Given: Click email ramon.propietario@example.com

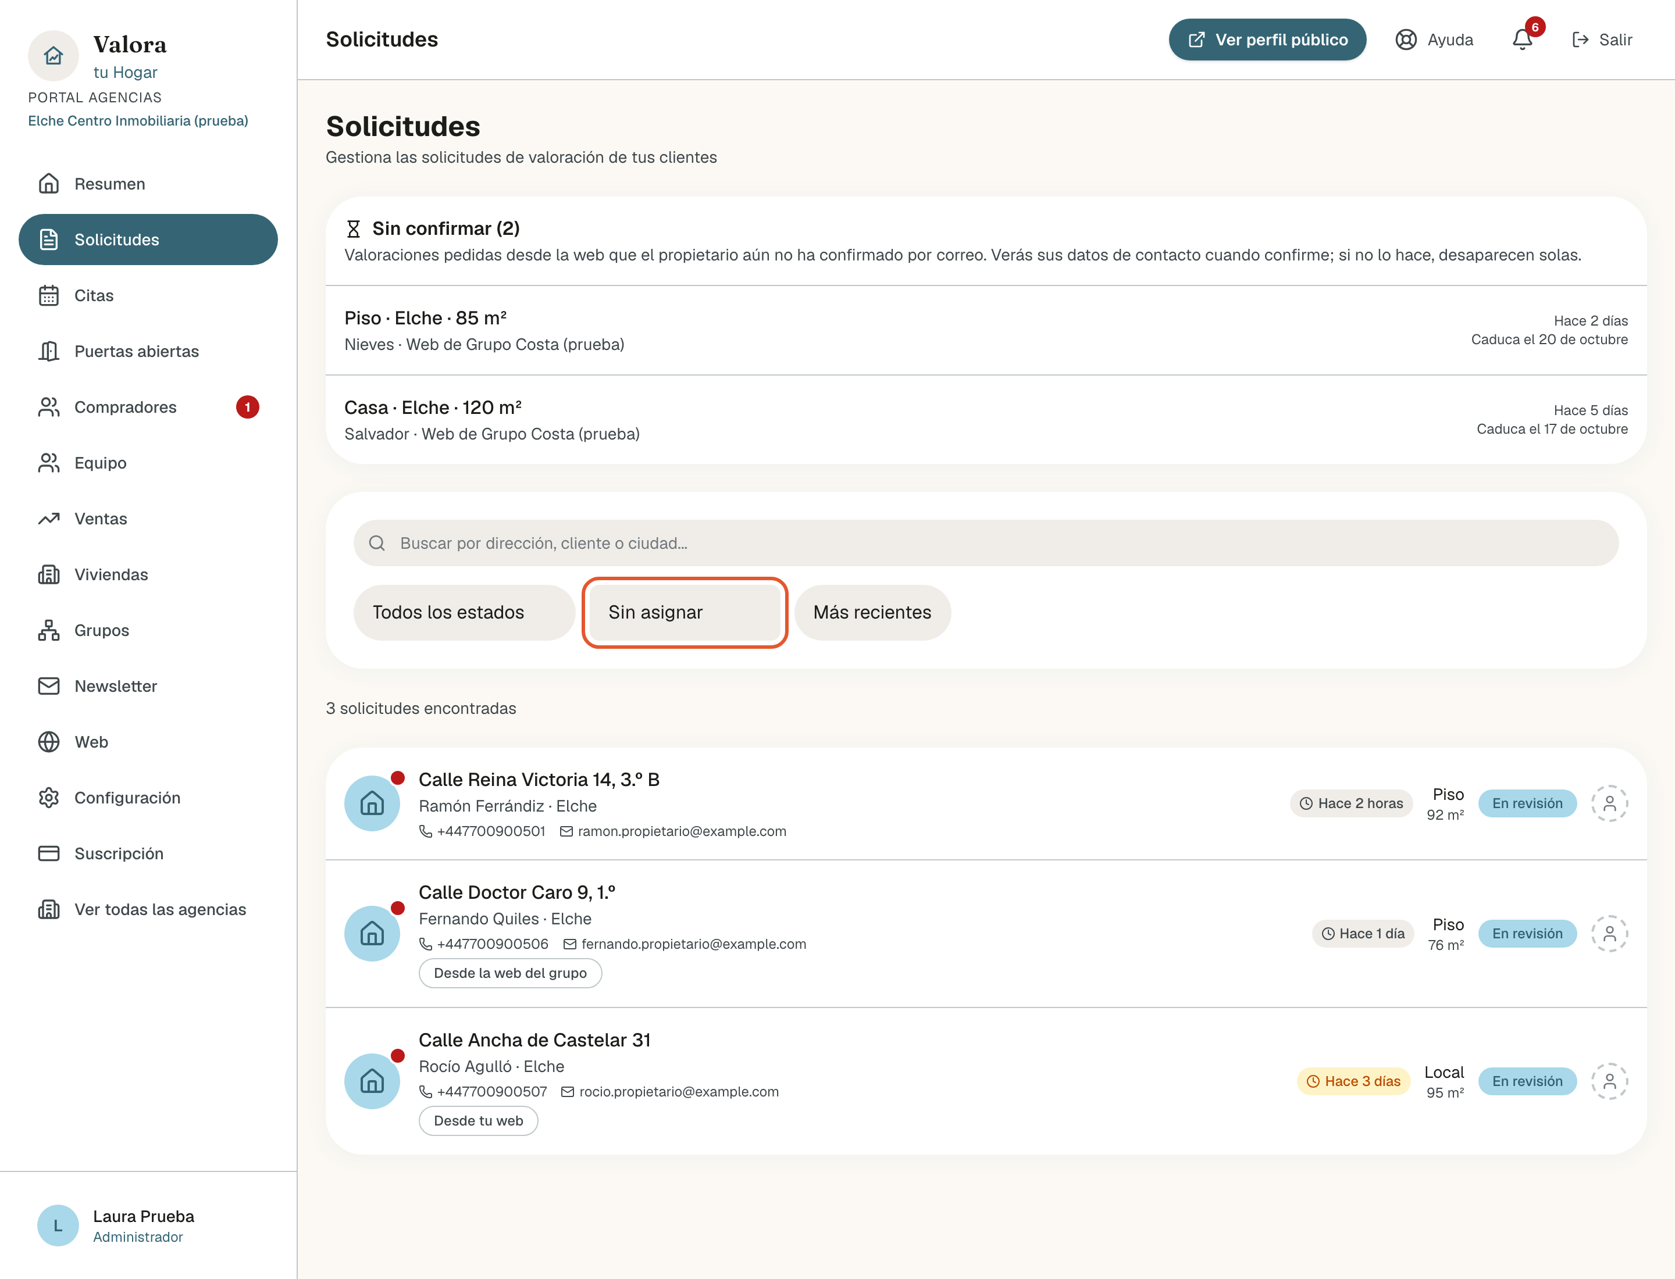Looking at the screenshot, I should tap(682, 831).
